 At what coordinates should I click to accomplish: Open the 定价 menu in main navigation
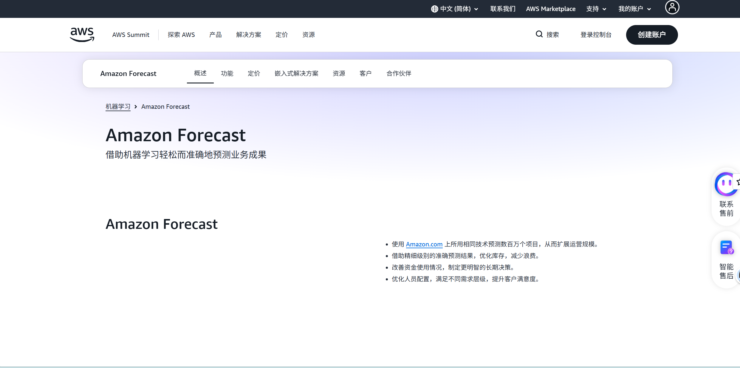tap(281, 35)
